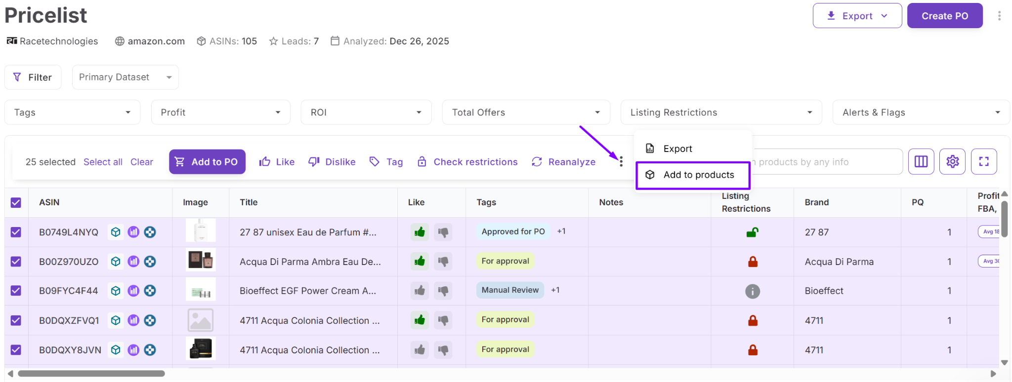Click the scroll right arrow
This screenshot has height=382, width=1012.
tap(994, 374)
